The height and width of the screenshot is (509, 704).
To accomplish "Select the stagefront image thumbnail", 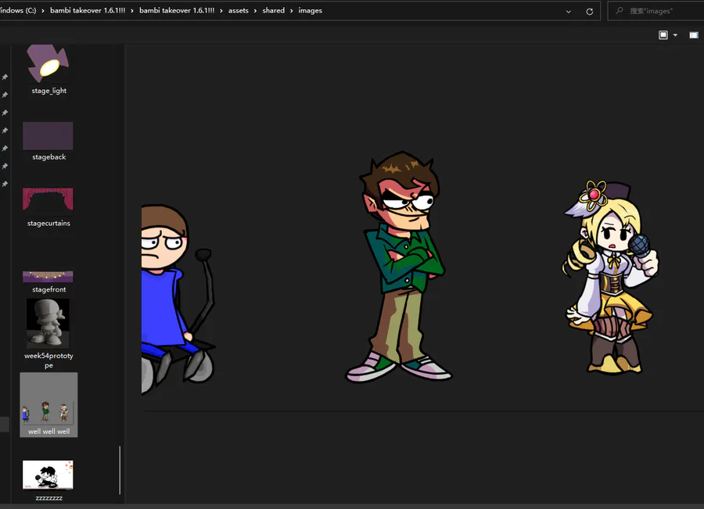I will click(x=48, y=276).
